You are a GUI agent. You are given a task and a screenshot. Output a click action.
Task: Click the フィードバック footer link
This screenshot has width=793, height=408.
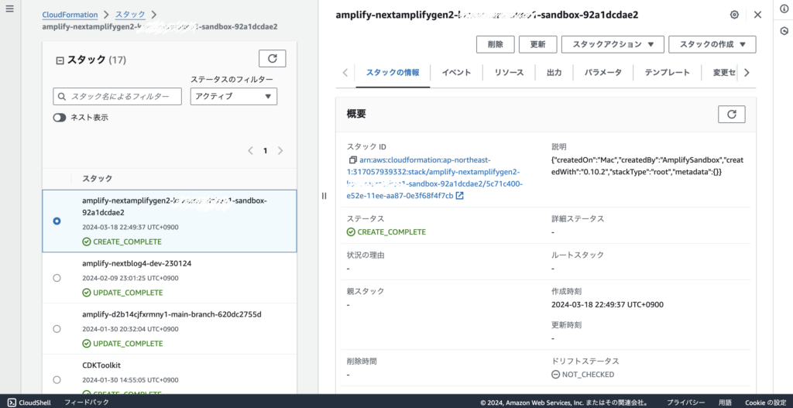coord(87,403)
